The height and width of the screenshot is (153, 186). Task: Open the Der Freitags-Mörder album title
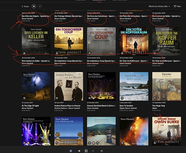tap(68, 16)
